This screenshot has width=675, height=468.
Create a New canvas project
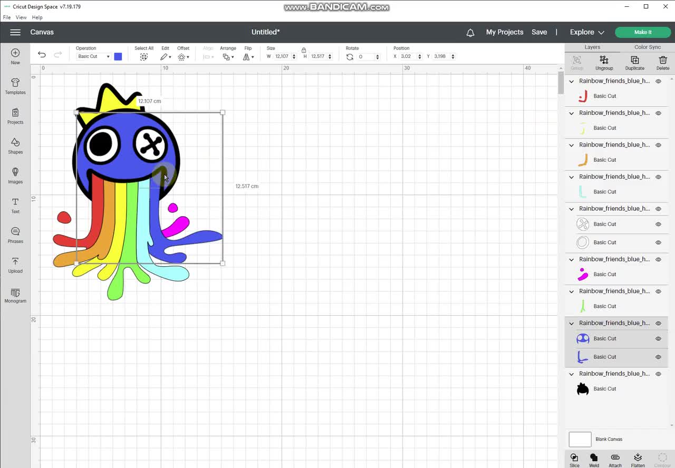point(15,56)
